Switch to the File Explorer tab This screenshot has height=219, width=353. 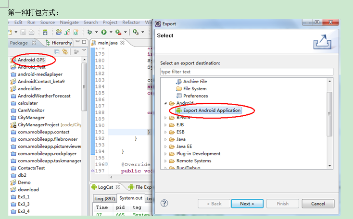pyautogui.click(x=140, y=187)
